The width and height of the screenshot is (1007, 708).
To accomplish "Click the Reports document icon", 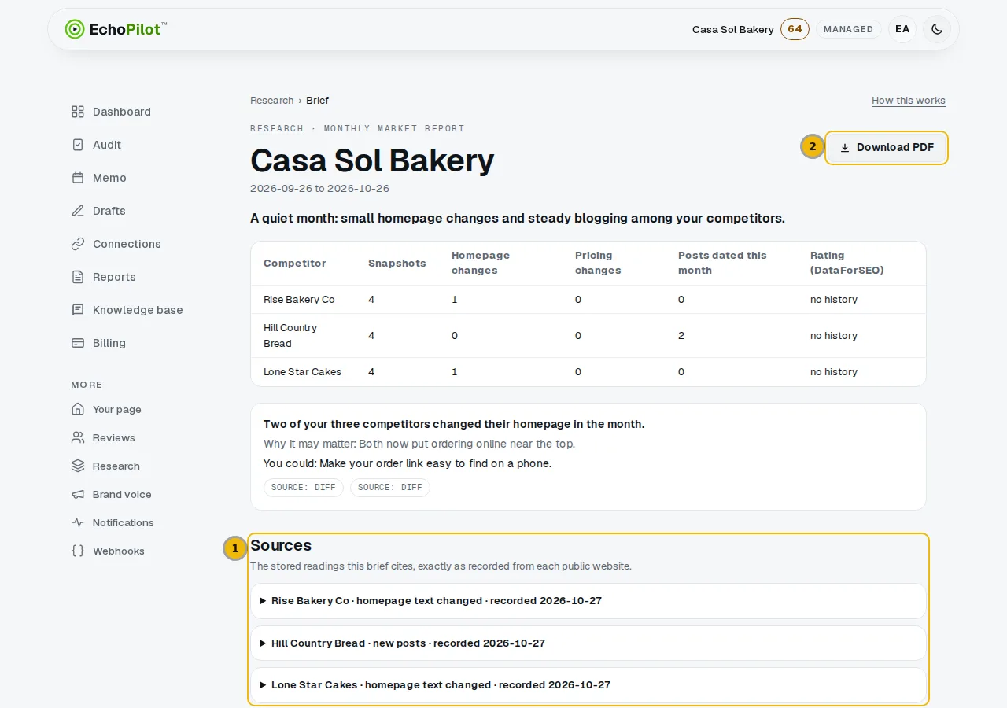I will coord(78,277).
